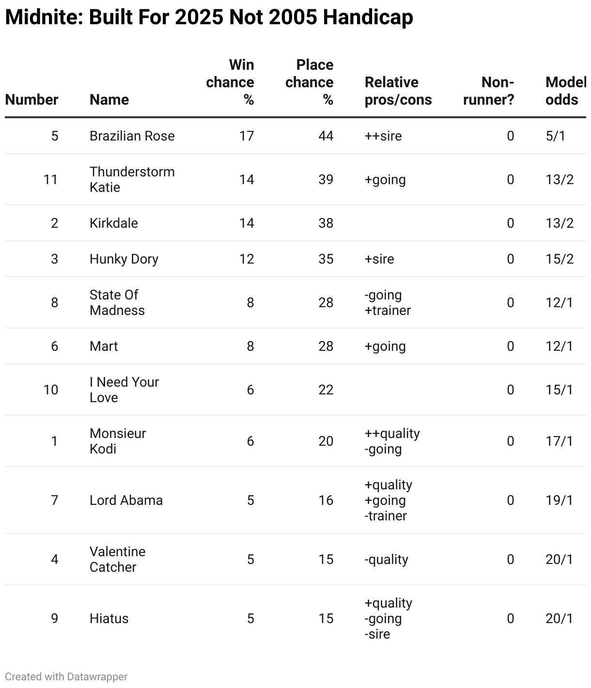The width and height of the screenshot is (591, 688).
Task: Open the Created with Datawrapper link
Action: tap(66, 677)
